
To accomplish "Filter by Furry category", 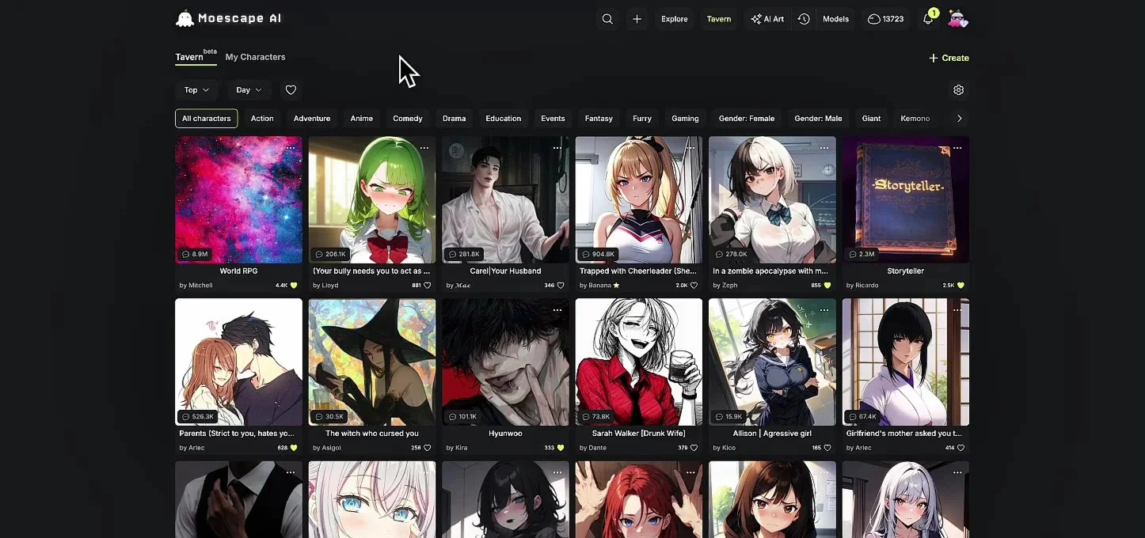I will click(x=642, y=119).
